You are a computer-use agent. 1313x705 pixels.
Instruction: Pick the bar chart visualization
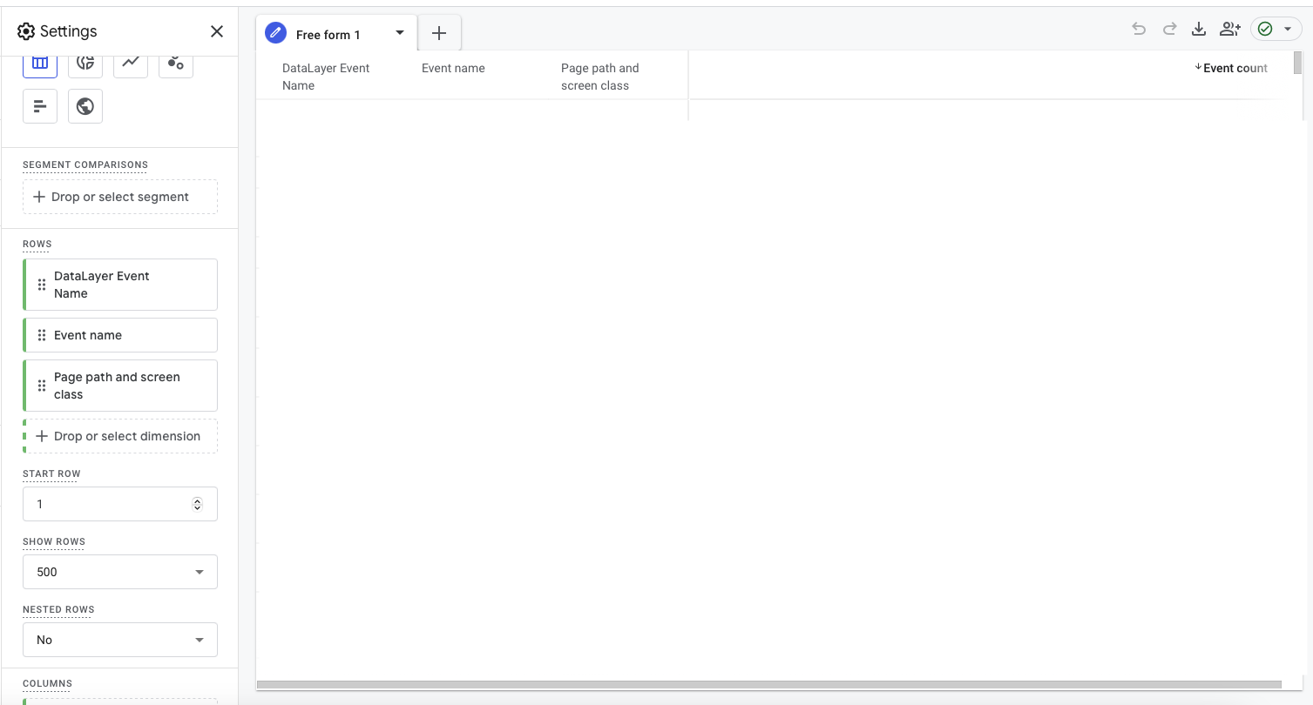(39, 105)
